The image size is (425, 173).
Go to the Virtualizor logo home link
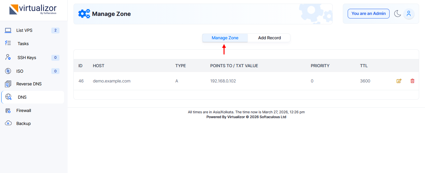coord(33,10)
